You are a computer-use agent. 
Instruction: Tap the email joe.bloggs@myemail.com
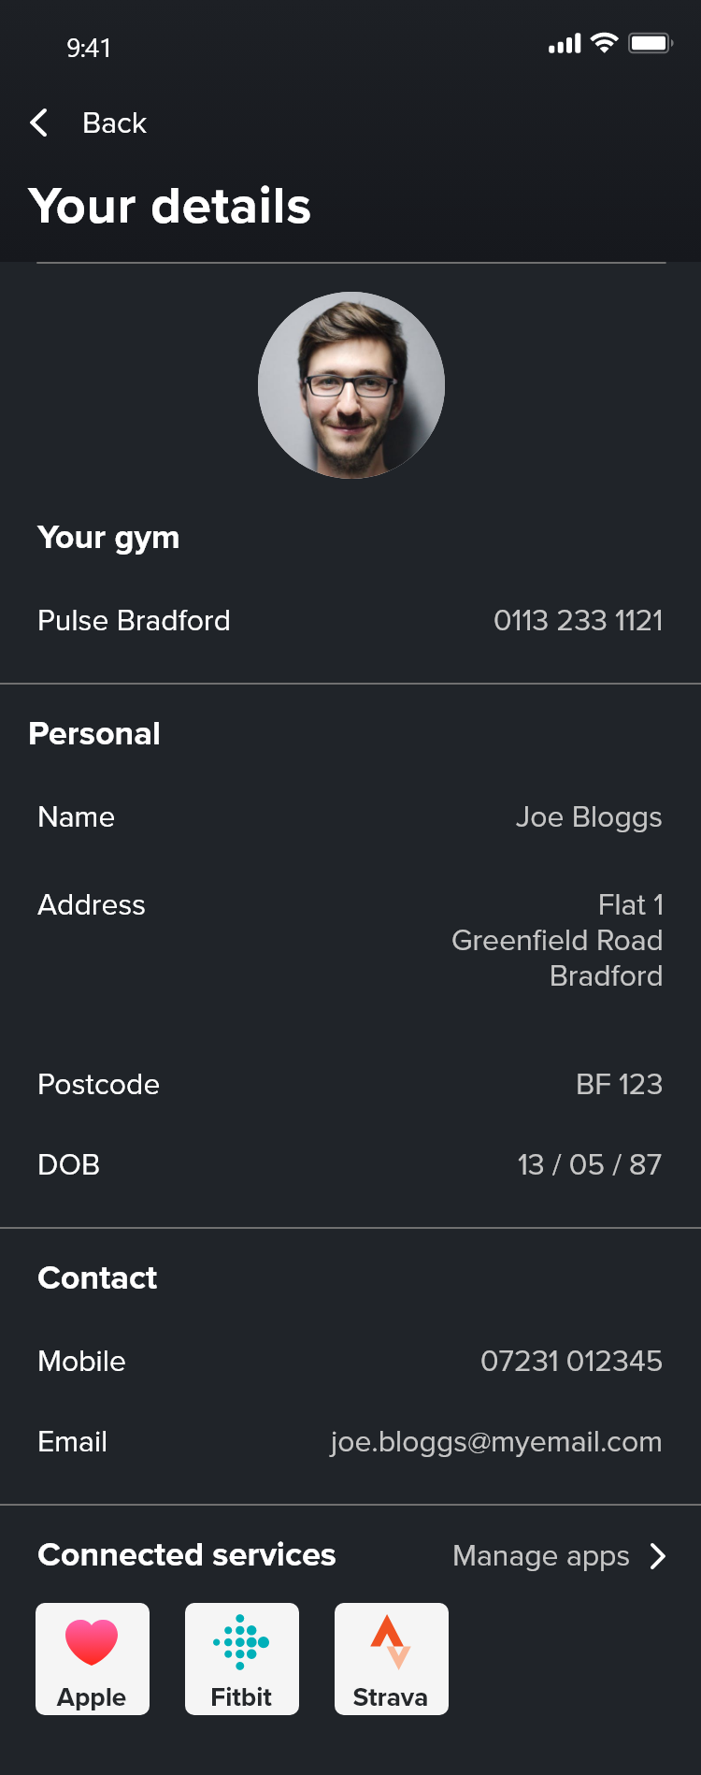[x=495, y=1441]
